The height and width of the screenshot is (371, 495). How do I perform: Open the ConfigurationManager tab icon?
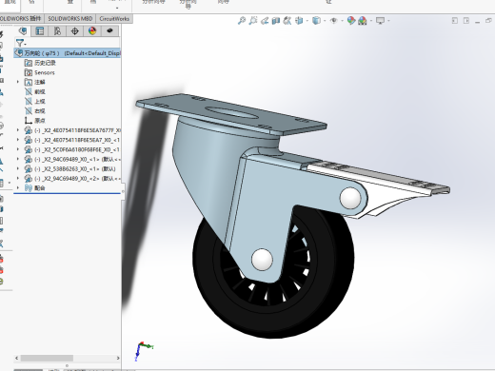[x=57, y=30]
